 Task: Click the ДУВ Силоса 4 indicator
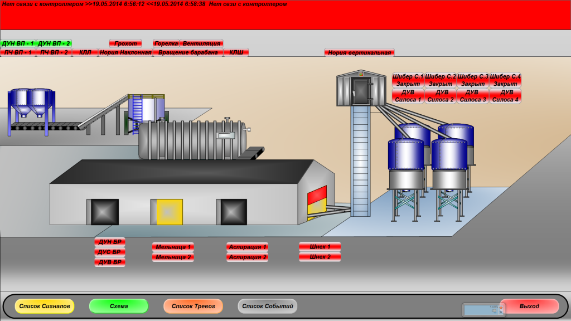click(x=505, y=96)
